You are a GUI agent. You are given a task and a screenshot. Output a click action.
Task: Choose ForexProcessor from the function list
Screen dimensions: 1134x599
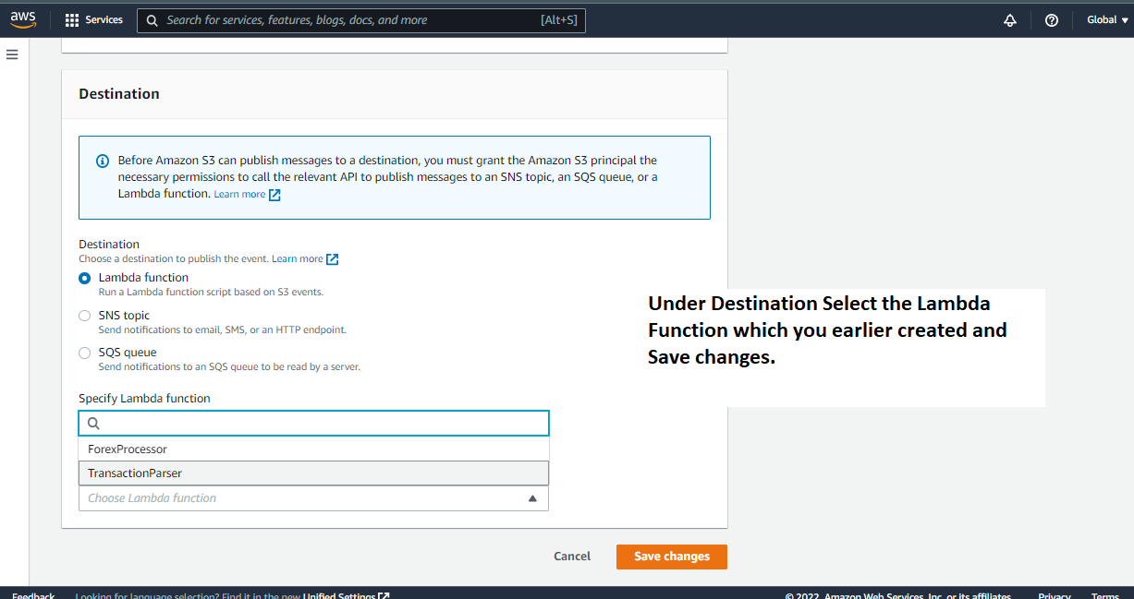coord(313,449)
